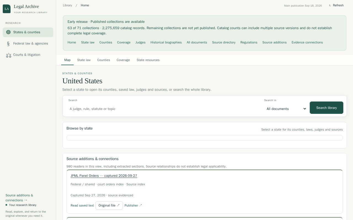This screenshot has height=220, width=353.
Task: Click the United States heading
Action: tap(82, 81)
